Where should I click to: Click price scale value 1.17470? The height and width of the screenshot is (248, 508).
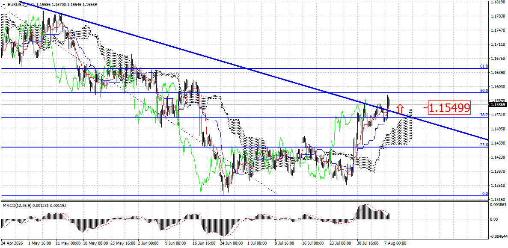coord(498,30)
